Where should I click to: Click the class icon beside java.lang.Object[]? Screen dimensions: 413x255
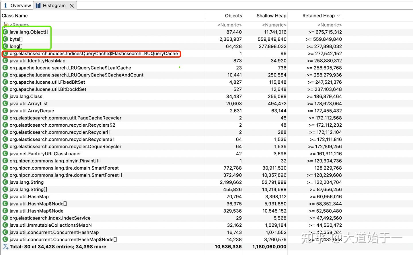(x=5, y=32)
